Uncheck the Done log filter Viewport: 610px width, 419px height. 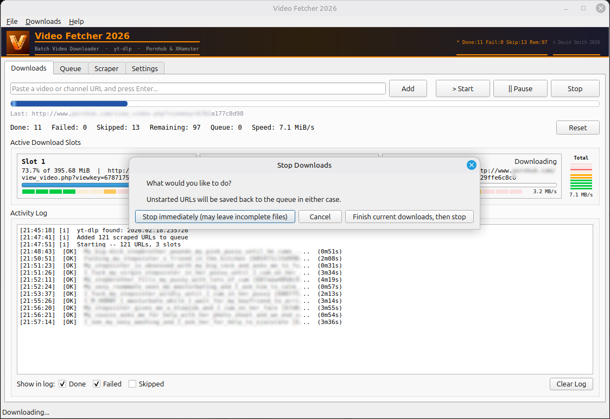[63, 384]
